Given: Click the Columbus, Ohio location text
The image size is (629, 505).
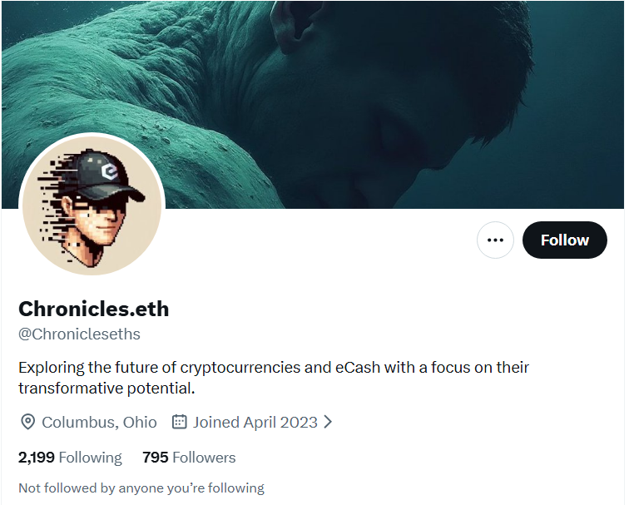Looking at the screenshot, I should pos(99,422).
